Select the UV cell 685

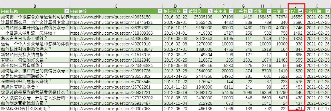pyautogui.click(x=296, y=55)
